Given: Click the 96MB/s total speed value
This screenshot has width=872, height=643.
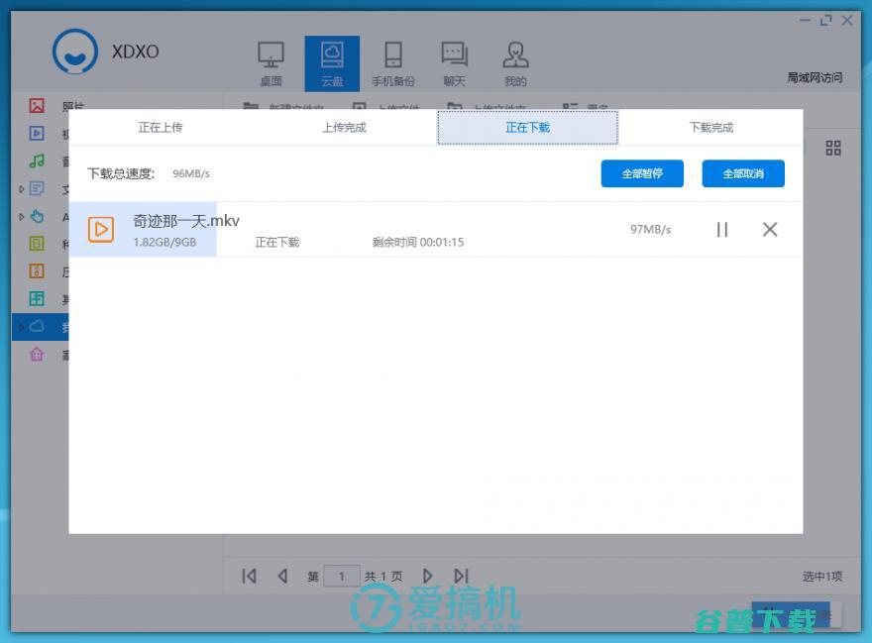Looking at the screenshot, I should coord(191,173).
